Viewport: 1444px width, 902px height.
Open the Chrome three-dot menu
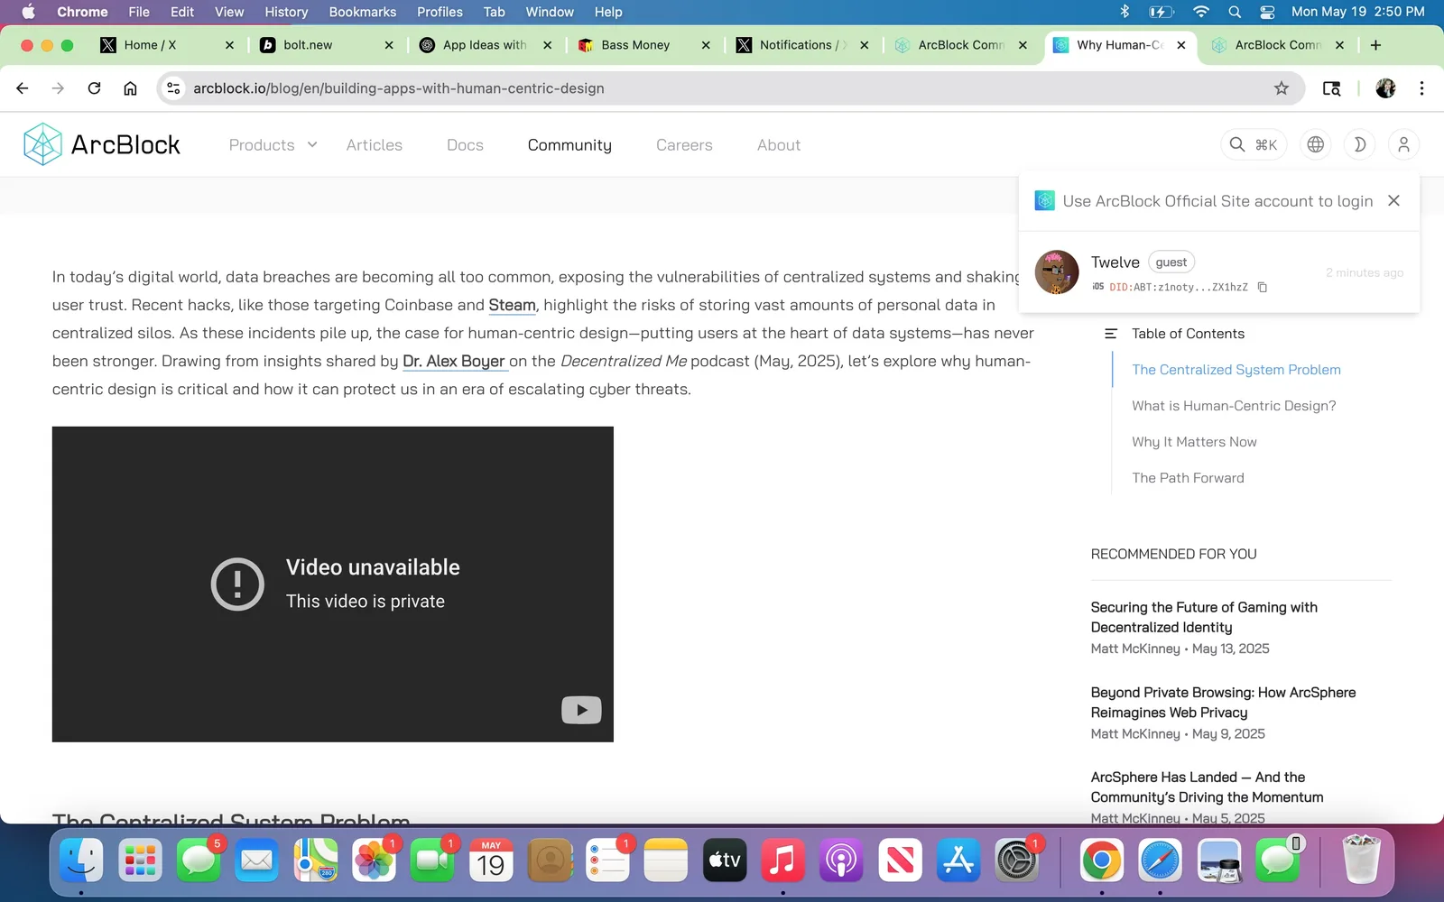(1421, 88)
